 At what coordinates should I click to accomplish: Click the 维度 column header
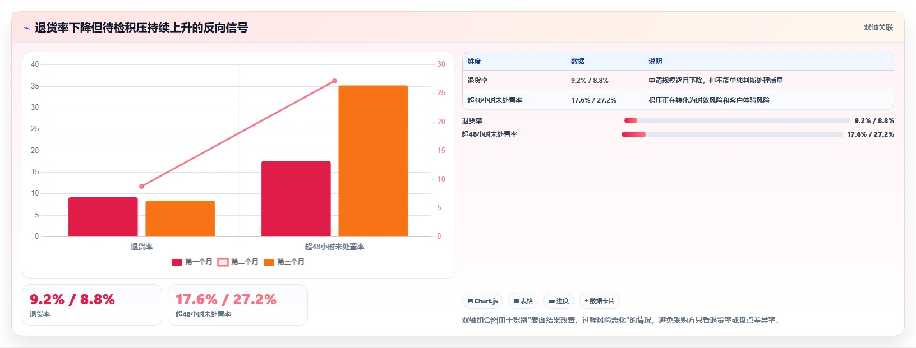tap(475, 62)
